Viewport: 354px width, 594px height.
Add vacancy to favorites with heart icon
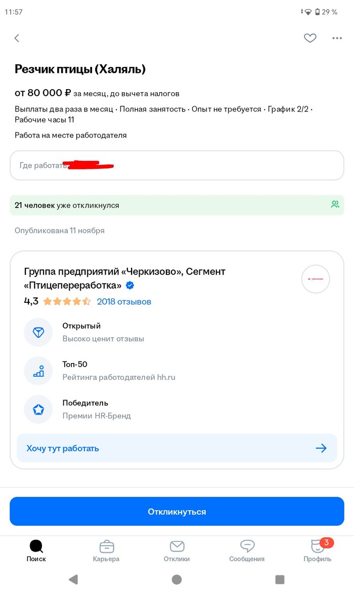coord(310,38)
